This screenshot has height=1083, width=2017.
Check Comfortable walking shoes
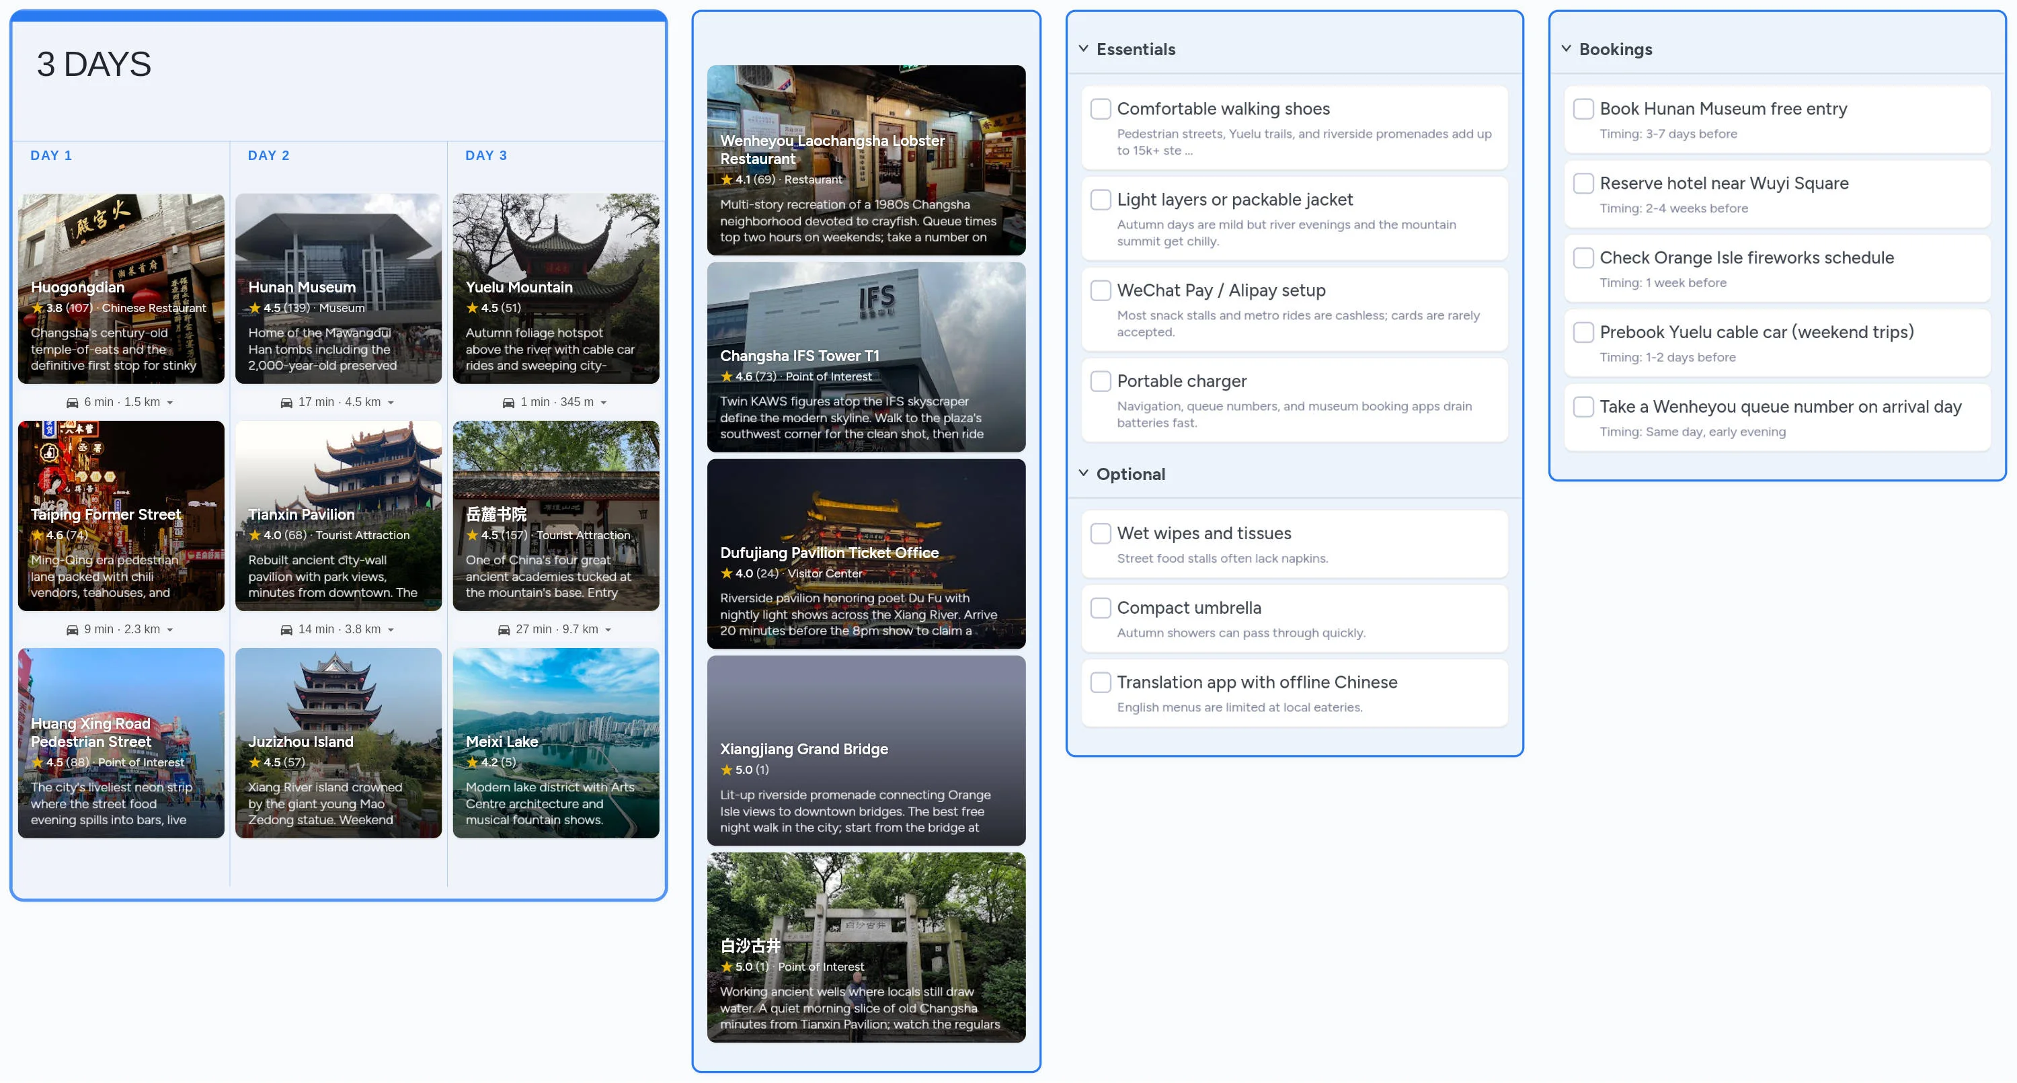click(x=1101, y=109)
